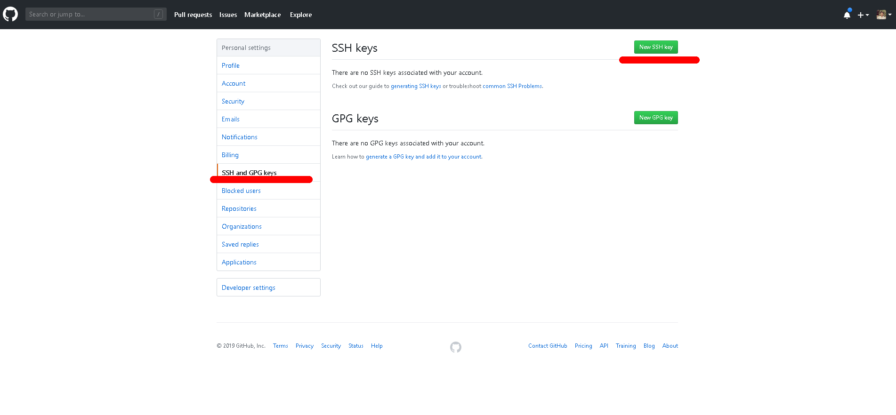
Task: Open the plus create-new dropdown
Action: point(863,15)
